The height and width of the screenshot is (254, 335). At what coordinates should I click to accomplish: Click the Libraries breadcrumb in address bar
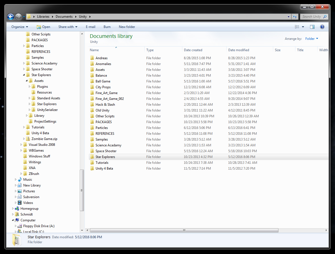click(x=43, y=17)
